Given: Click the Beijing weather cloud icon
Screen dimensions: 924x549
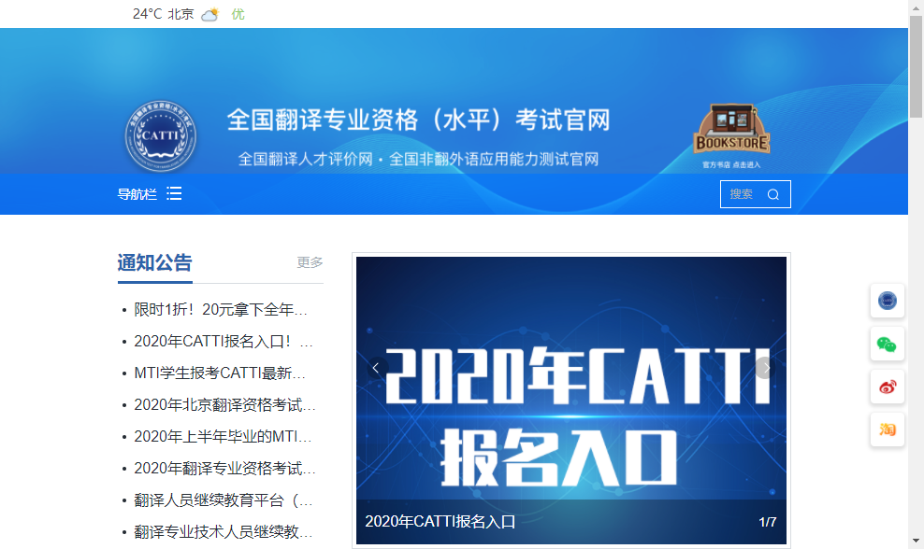Looking at the screenshot, I should click(x=209, y=14).
